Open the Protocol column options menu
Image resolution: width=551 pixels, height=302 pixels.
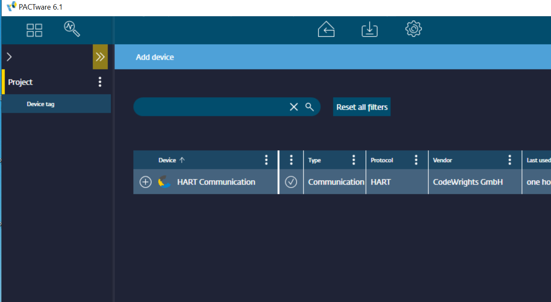point(416,160)
